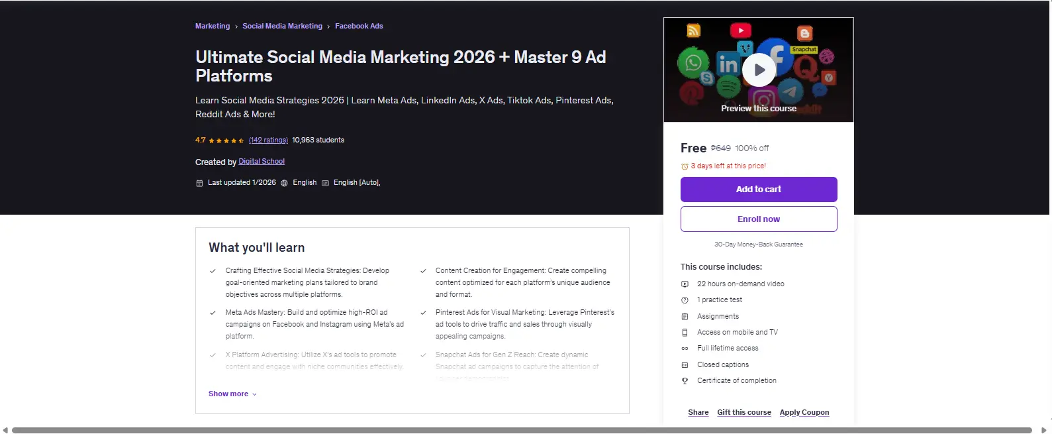This screenshot has width=1052, height=434.
Task: Click the trophy icon beside Certificate of completion
Action: click(x=685, y=381)
